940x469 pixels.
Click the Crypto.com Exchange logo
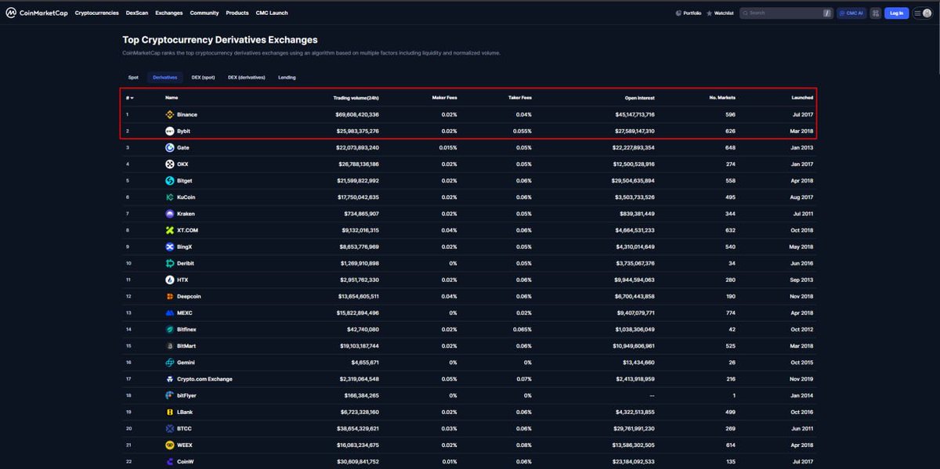170,379
